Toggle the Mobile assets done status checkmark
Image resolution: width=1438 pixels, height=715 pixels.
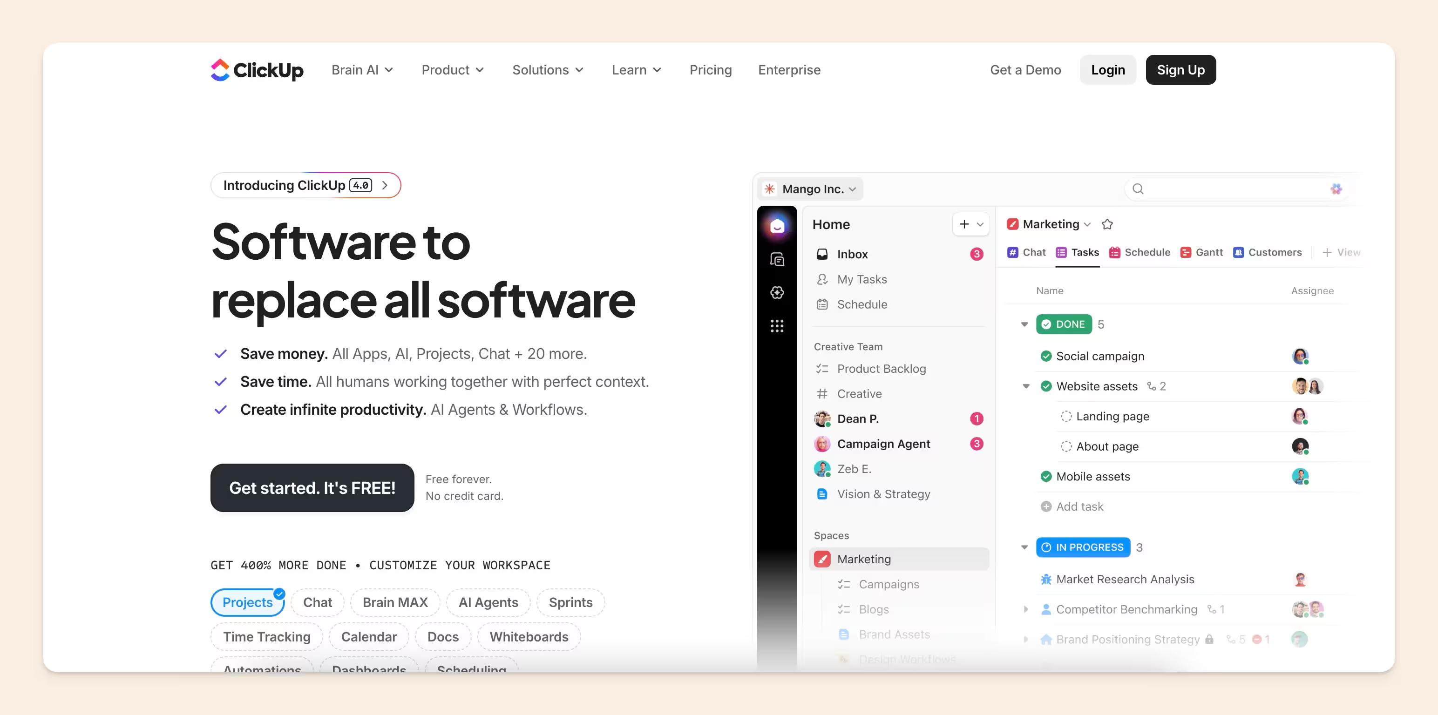tap(1046, 477)
